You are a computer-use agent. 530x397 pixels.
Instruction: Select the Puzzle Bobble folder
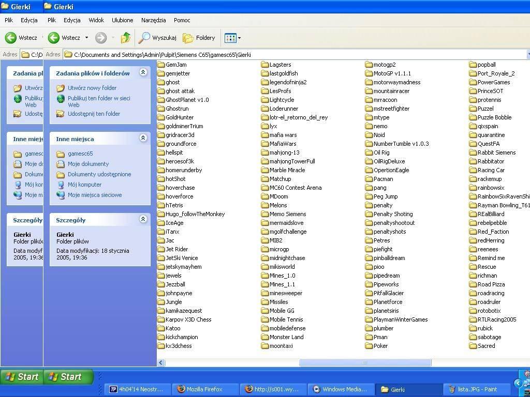(x=491, y=117)
